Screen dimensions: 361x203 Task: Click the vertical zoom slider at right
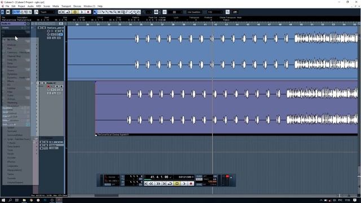pyautogui.click(x=359, y=176)
